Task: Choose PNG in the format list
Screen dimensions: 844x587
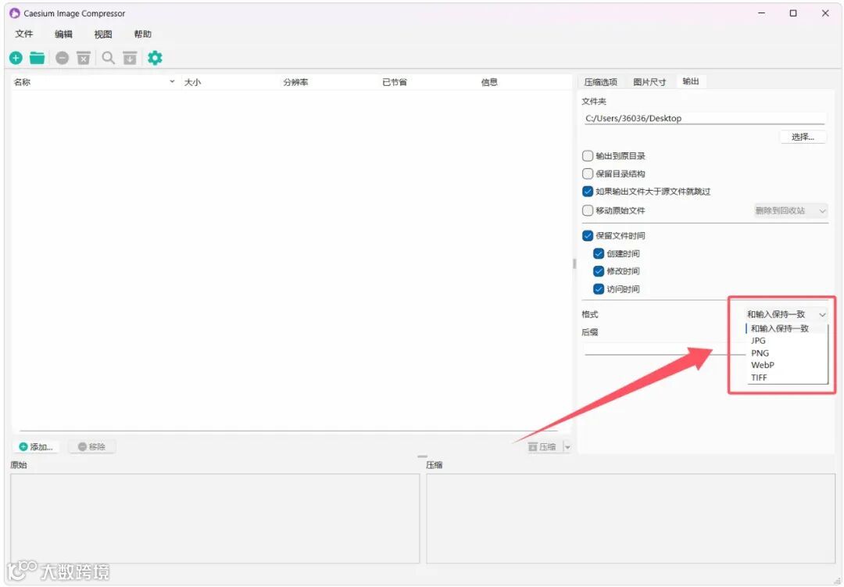Action: point(786,353)
